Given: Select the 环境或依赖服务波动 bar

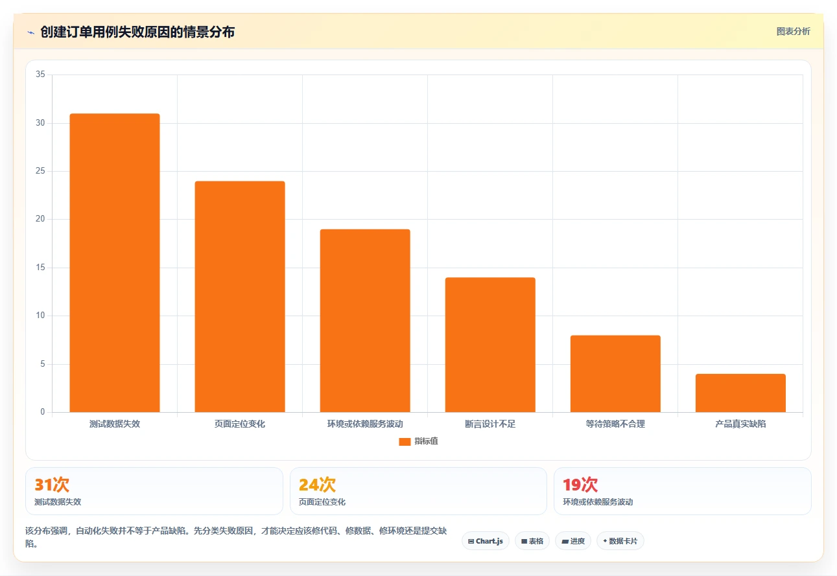Looking at the screenshot, I should 365,320.
